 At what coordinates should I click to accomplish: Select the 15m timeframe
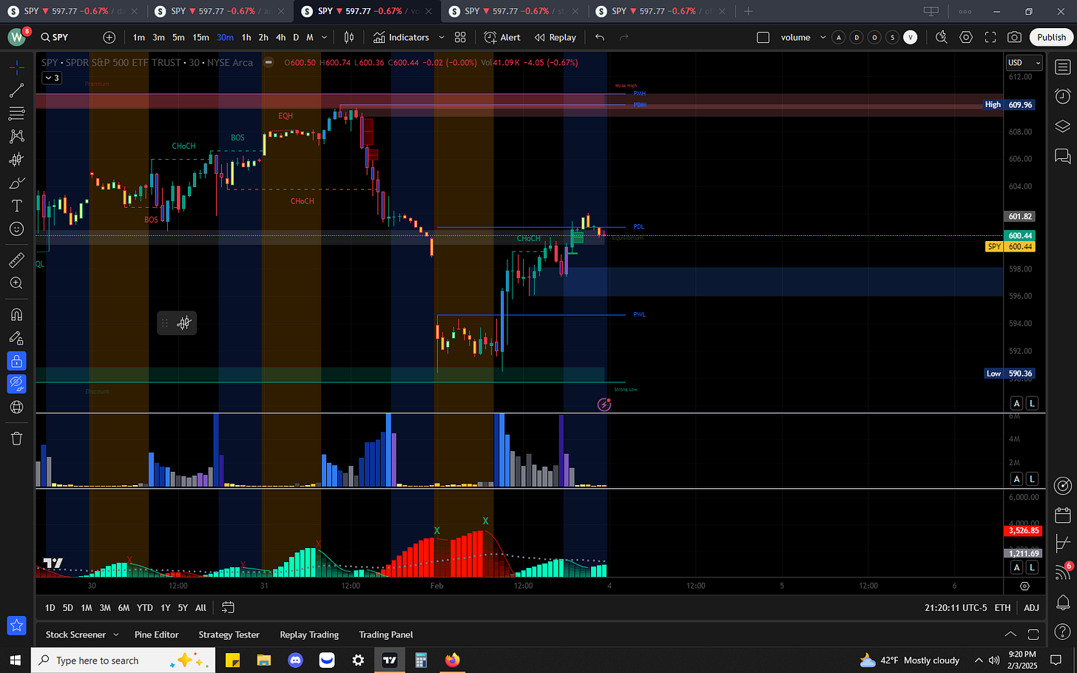tap(200, 37)
